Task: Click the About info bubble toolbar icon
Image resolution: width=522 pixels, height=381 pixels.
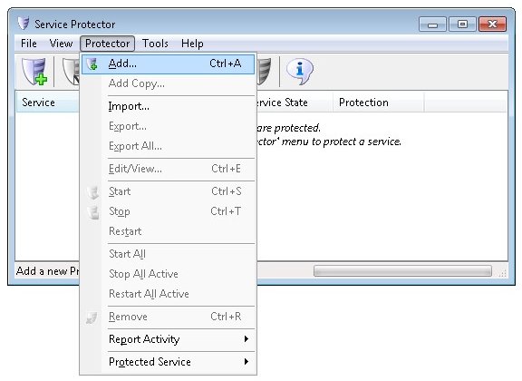Action: [299, 71]
